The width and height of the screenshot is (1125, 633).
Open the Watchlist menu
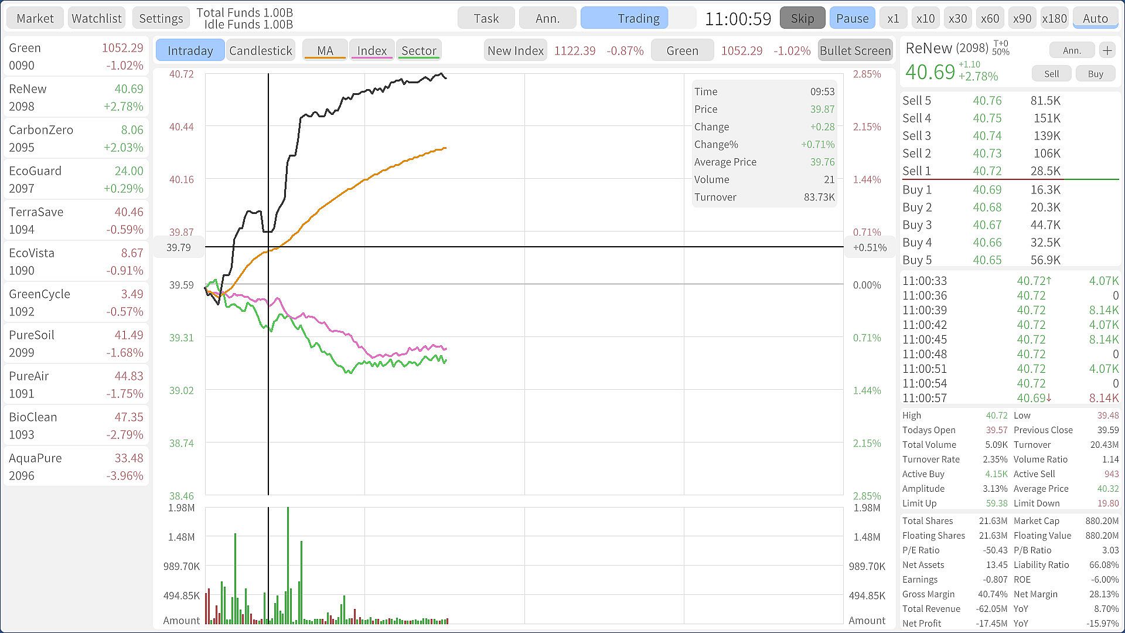click(x=97, y=18)
